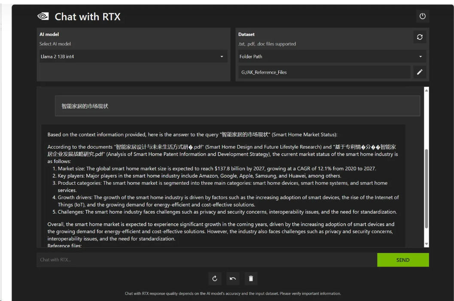Click the AI model dropdown arrow
The image size is (454, 301).
point(222,57)
